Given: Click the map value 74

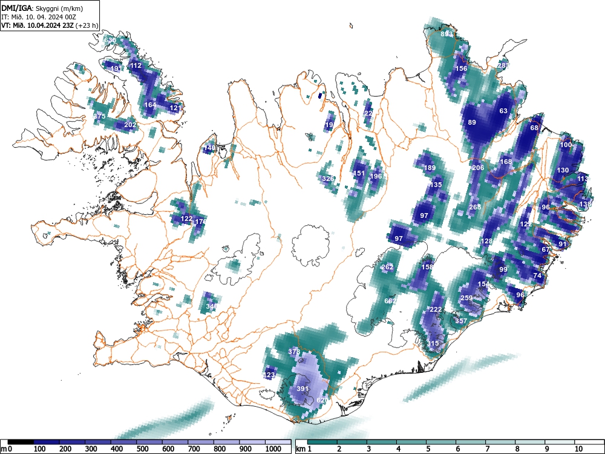Looking at the screenshot, I should (x=537, y=275).
